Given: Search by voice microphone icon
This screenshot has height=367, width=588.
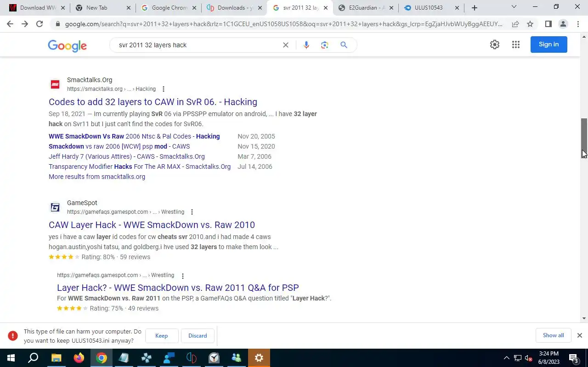Looking at the screenshot, I should [x=306, y=45].
